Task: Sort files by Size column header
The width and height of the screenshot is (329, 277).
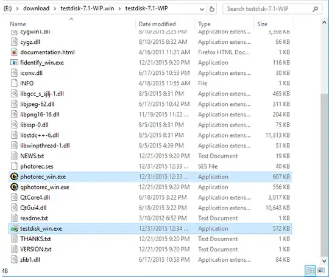Action: (x=274, y=24)
